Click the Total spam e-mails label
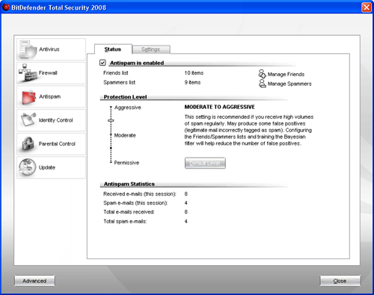This screenshot has width=374, height=295. point(125,221)
